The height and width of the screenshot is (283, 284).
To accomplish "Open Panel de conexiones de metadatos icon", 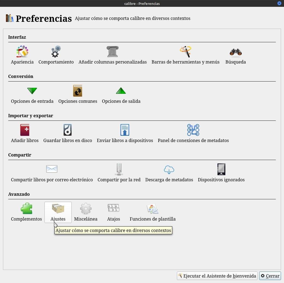I will click(x=193, y=130).
